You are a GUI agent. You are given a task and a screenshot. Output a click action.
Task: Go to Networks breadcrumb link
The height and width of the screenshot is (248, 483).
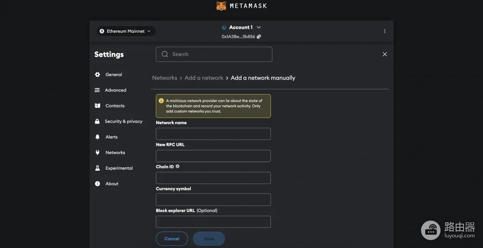tap(165, 78)
